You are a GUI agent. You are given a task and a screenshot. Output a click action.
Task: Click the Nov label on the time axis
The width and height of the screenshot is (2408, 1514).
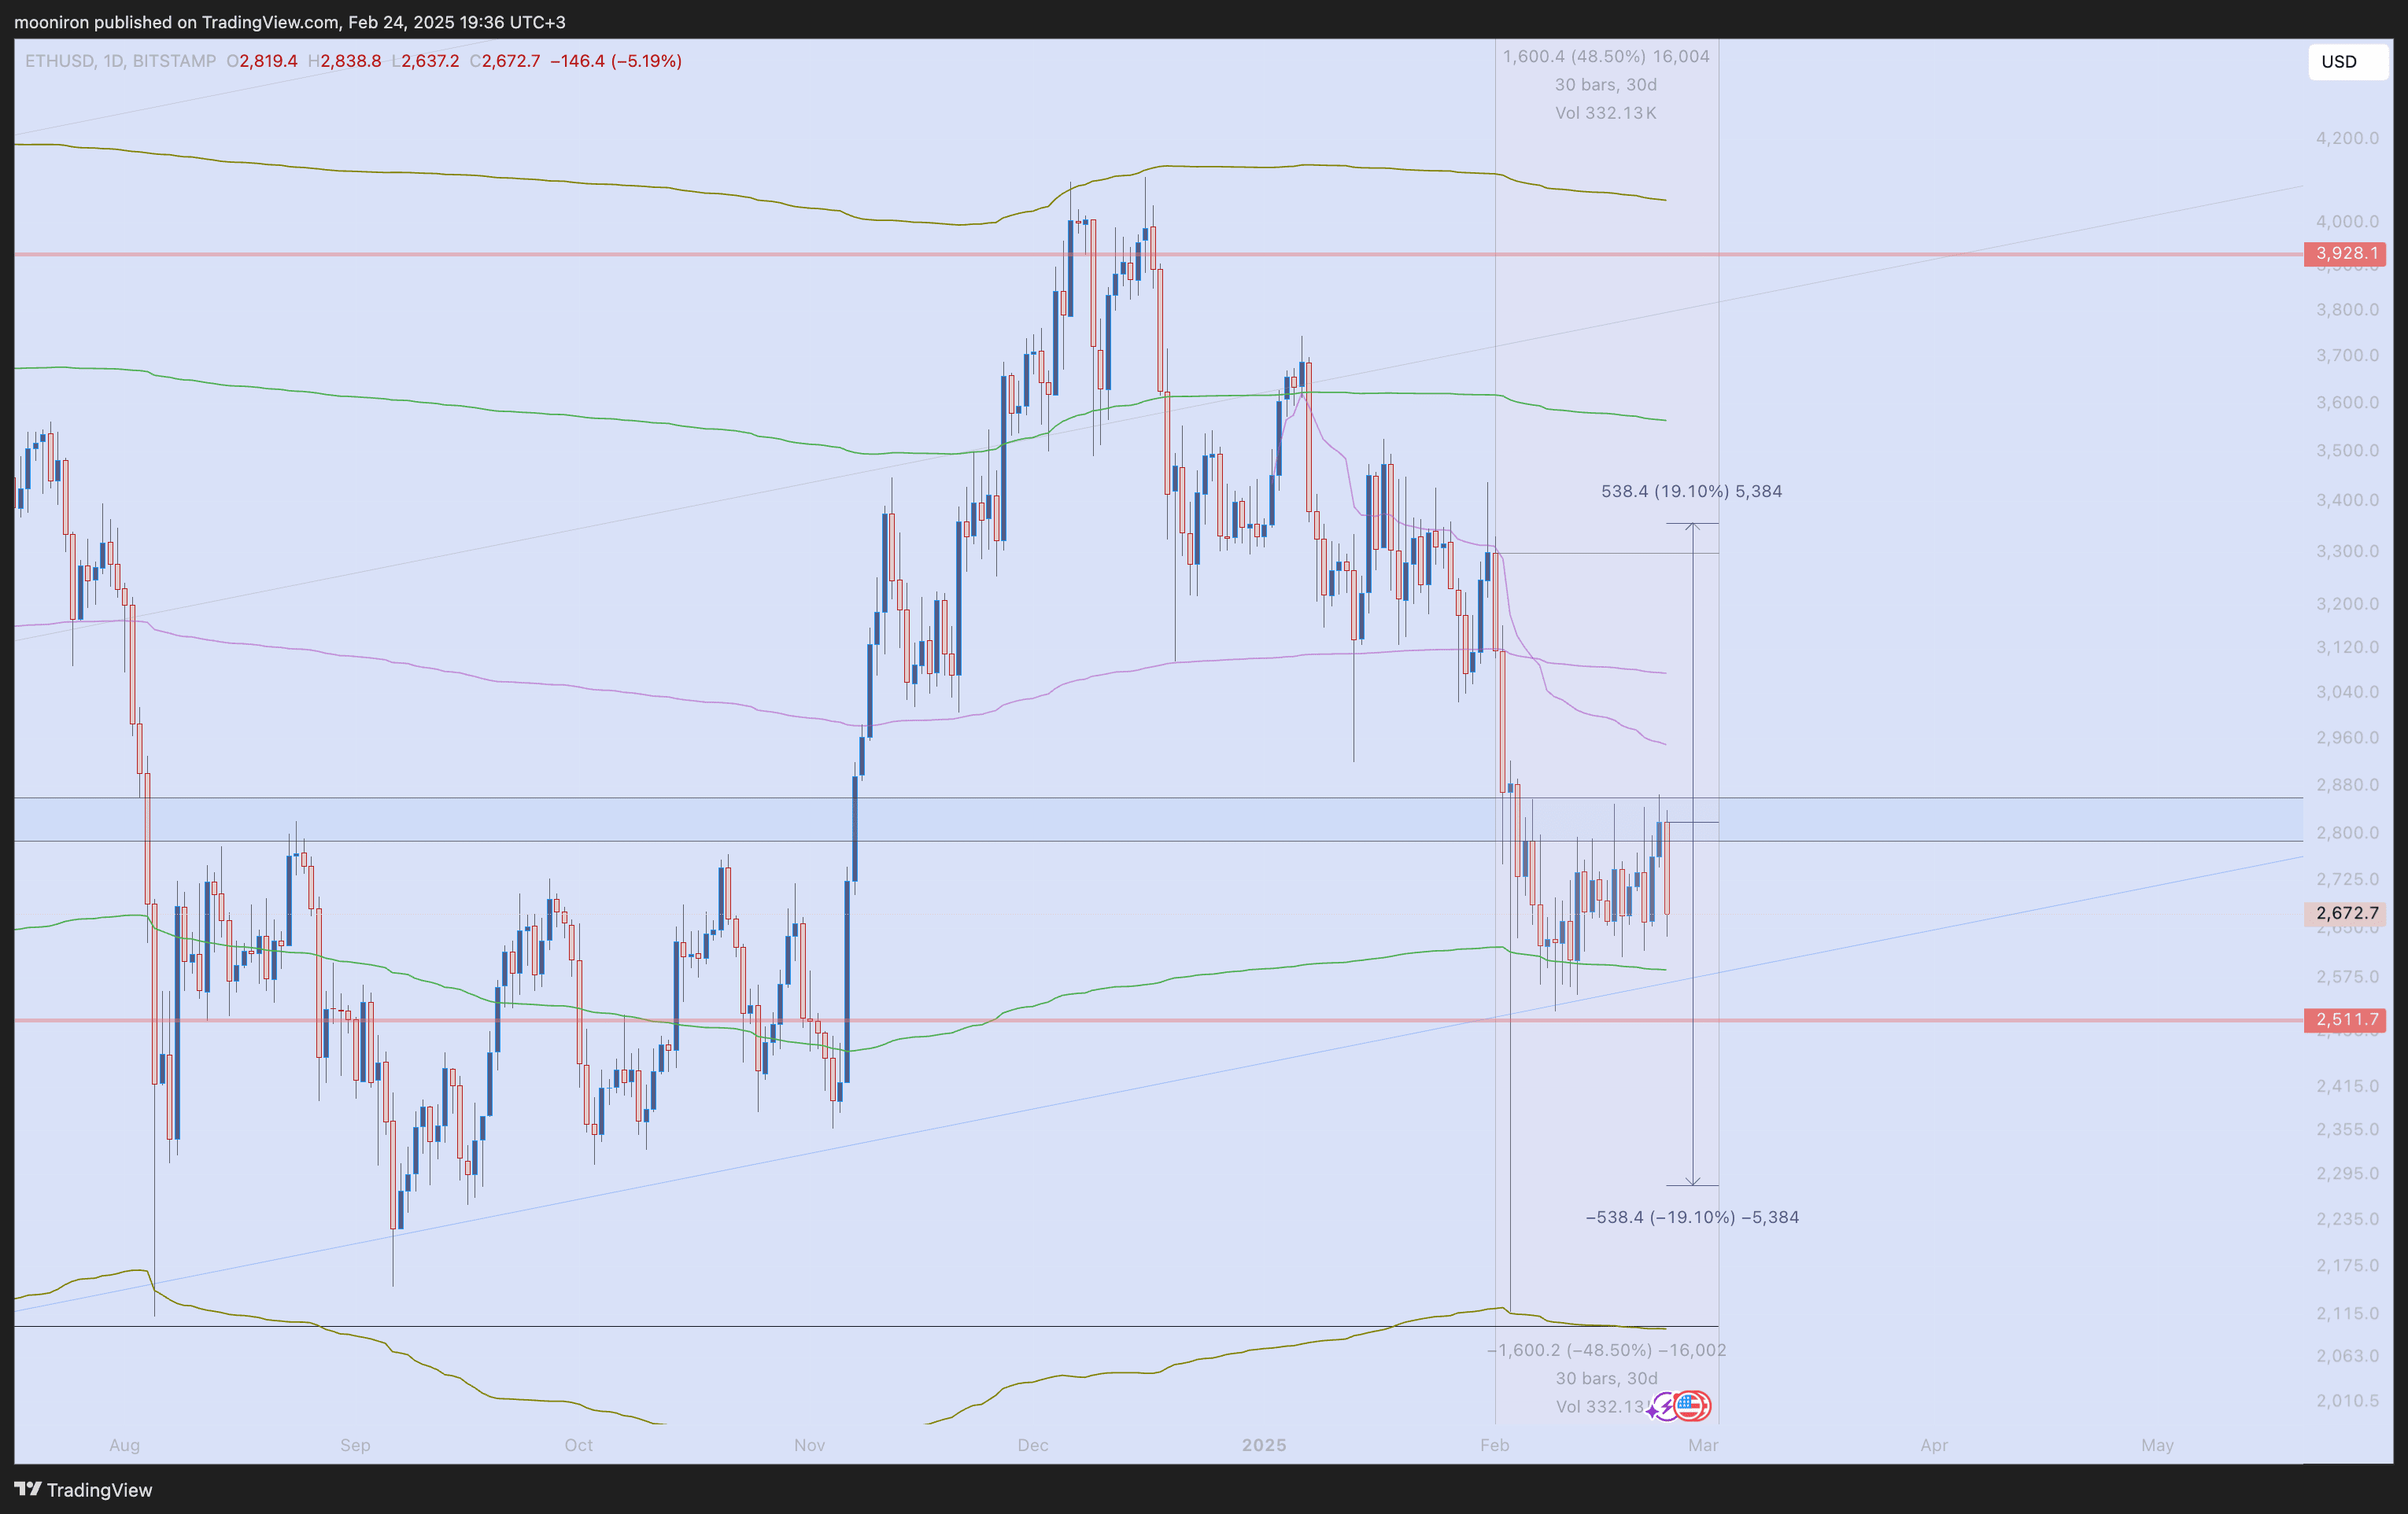click(x=809, y=1444)
